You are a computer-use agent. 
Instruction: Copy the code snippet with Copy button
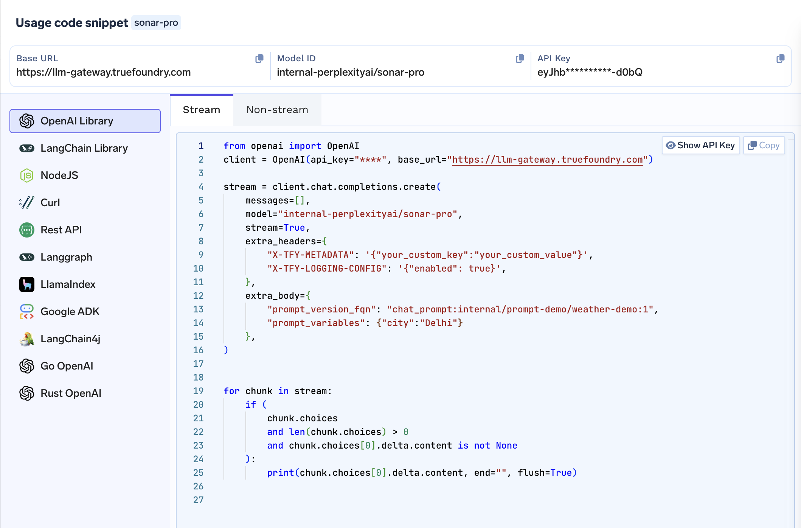[x=764, y=145]
